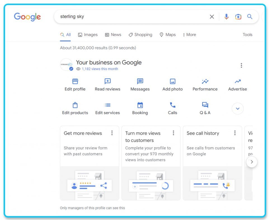Open the 'Turn more views to customers' card
Screen dimensions: 270x220
[151, 163]
